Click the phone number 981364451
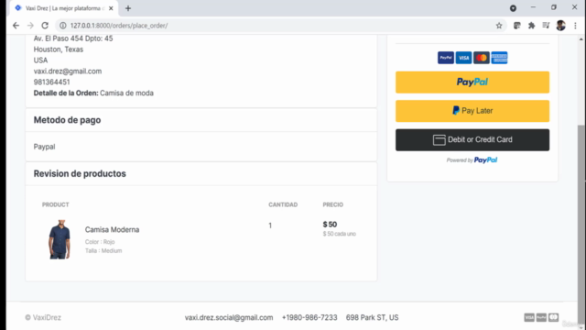Image resolution: width=586 pixels, height=330 pixels. click(51, 82)
